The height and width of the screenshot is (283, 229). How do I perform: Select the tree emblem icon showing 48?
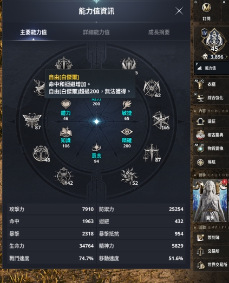[41, 153]
